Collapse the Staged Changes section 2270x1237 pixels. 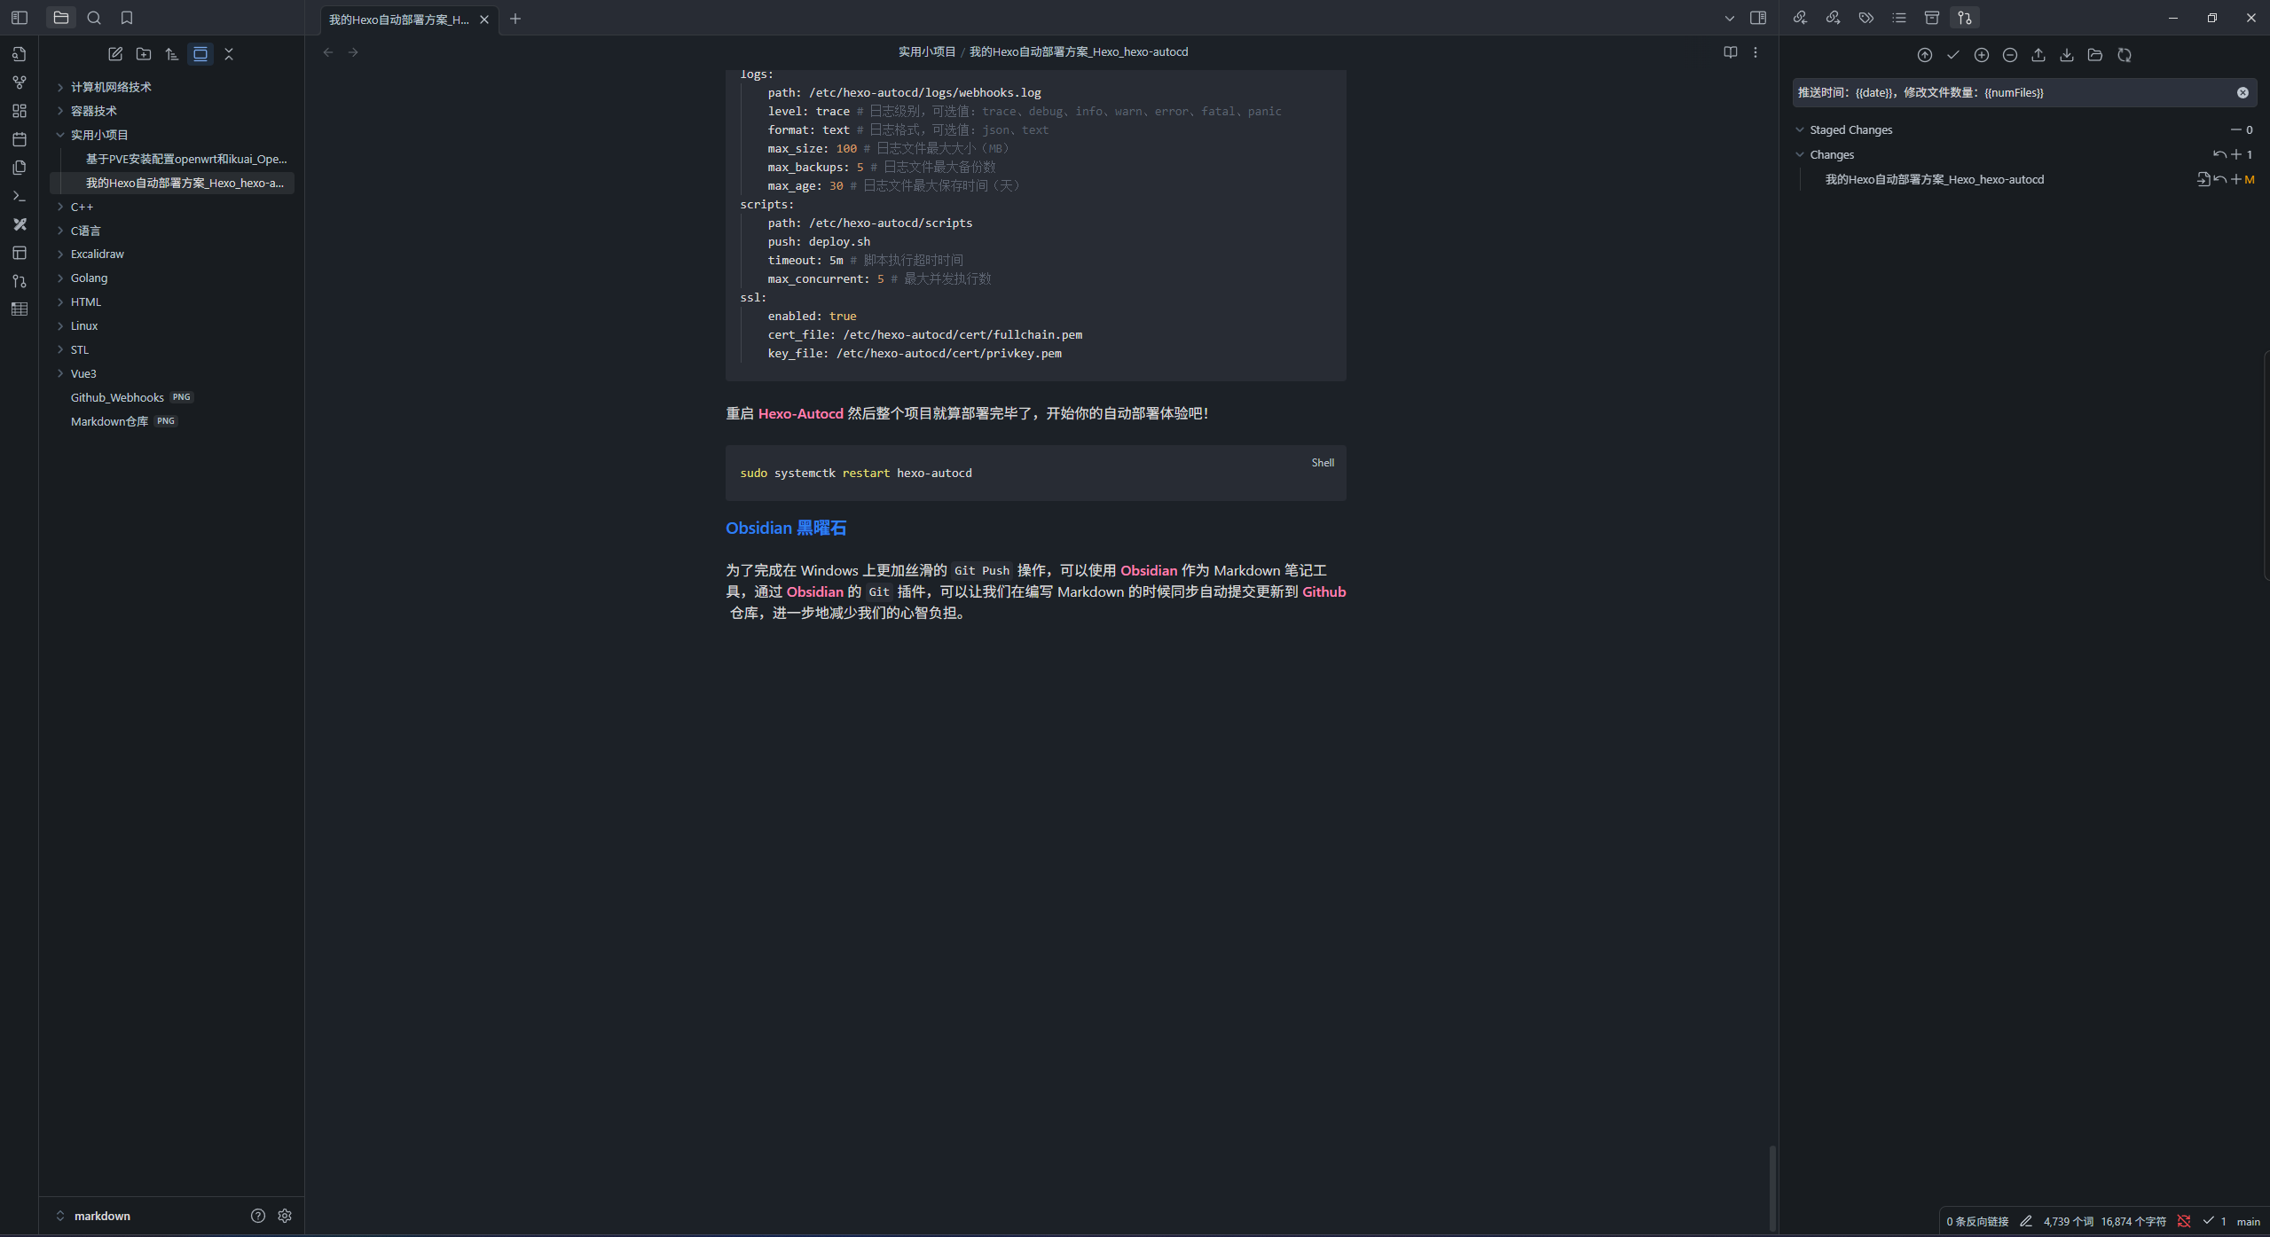coord(1800,129)
